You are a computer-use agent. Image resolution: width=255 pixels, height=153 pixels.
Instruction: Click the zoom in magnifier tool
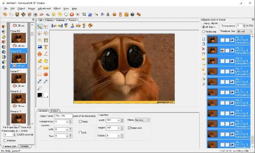[x=40, y=81]
